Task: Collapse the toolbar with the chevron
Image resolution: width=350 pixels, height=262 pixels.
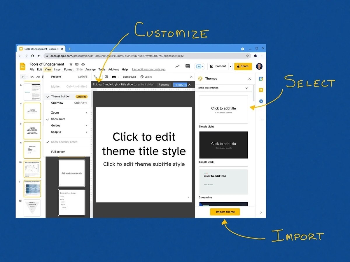Action: coord(191,77)
